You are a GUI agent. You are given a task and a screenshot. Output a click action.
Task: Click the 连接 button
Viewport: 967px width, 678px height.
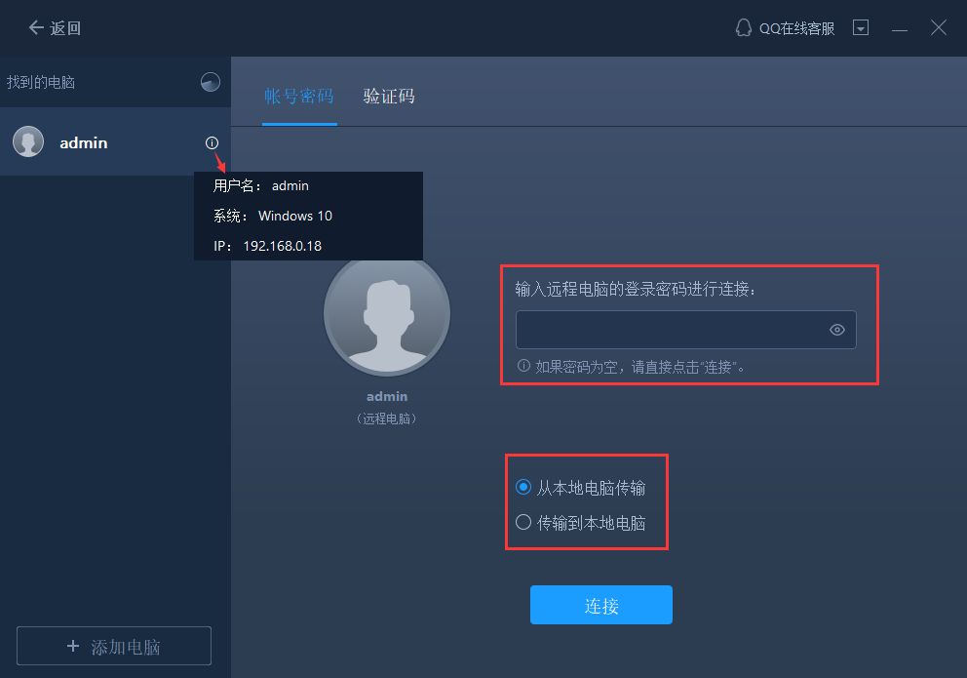[601, 605]
